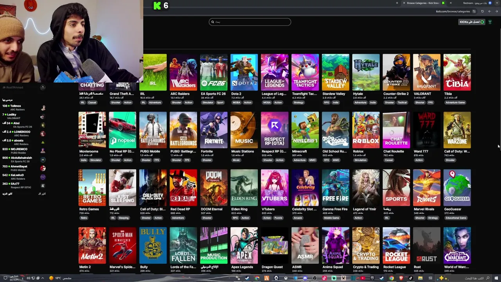Click the show less link in sidebar
The image size is (501, 282).
click(42, 193)
